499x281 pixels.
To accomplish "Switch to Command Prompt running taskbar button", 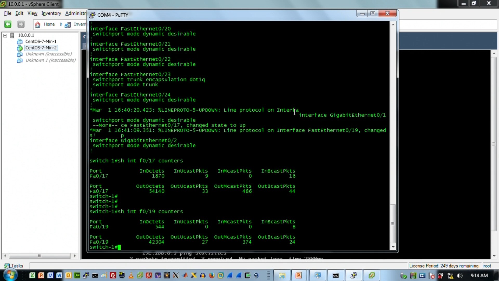I will tap(336, 275).
